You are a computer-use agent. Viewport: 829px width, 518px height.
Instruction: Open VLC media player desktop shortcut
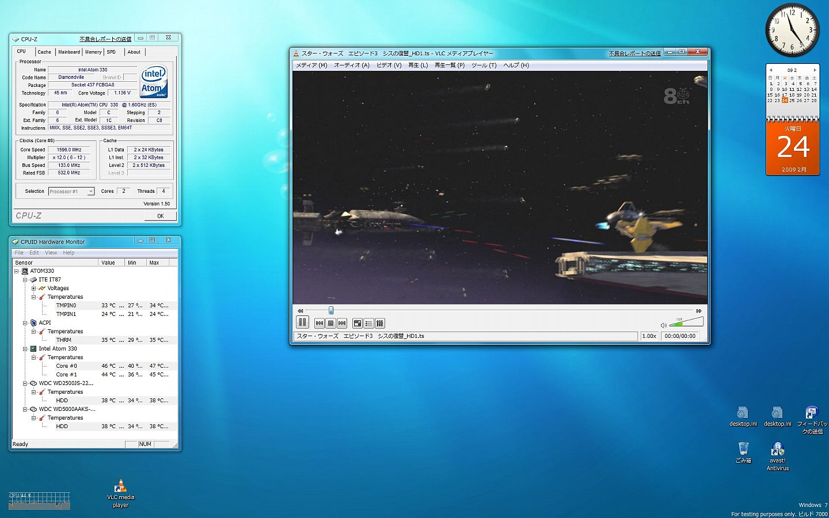click(121, 493)
